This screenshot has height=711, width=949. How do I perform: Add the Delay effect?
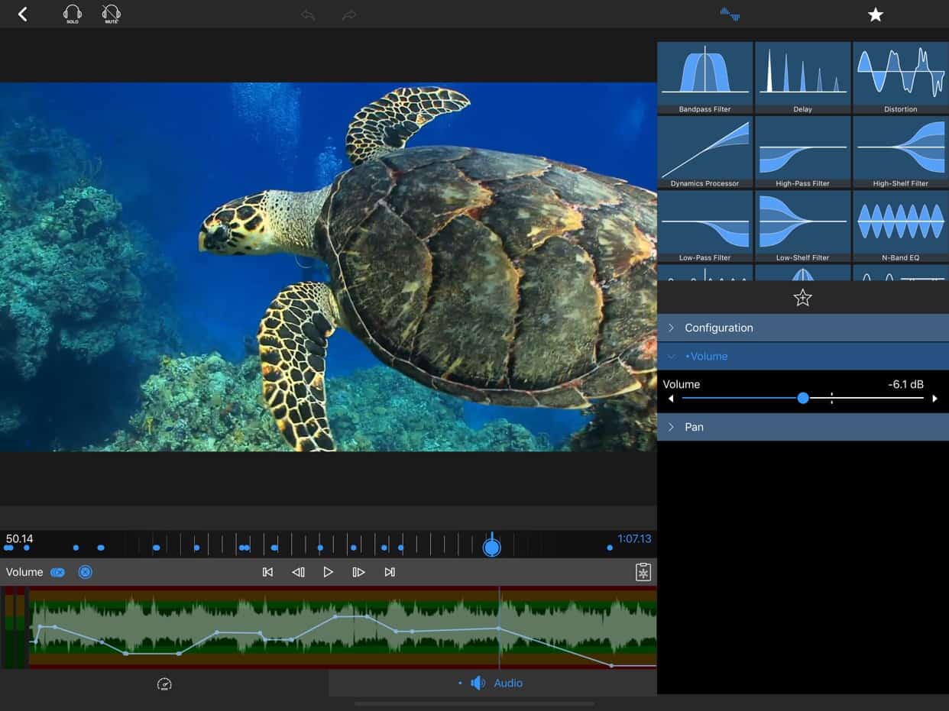coord(802,78)
